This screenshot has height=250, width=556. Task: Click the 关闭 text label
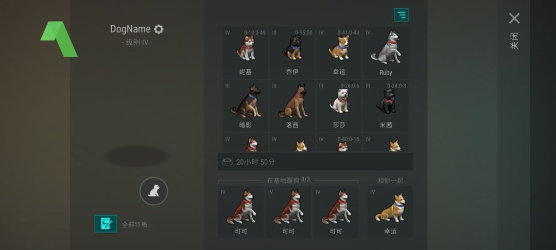click(x=514, y=41)
